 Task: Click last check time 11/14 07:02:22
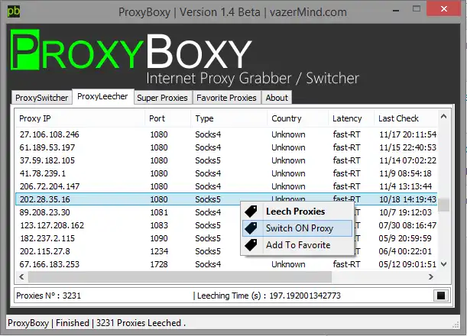407,160
